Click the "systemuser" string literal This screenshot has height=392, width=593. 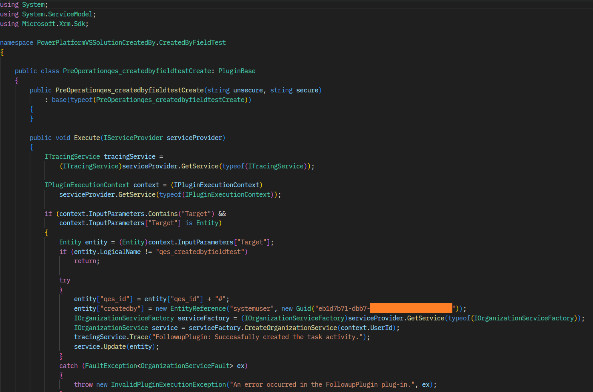[x=252, y=309]
